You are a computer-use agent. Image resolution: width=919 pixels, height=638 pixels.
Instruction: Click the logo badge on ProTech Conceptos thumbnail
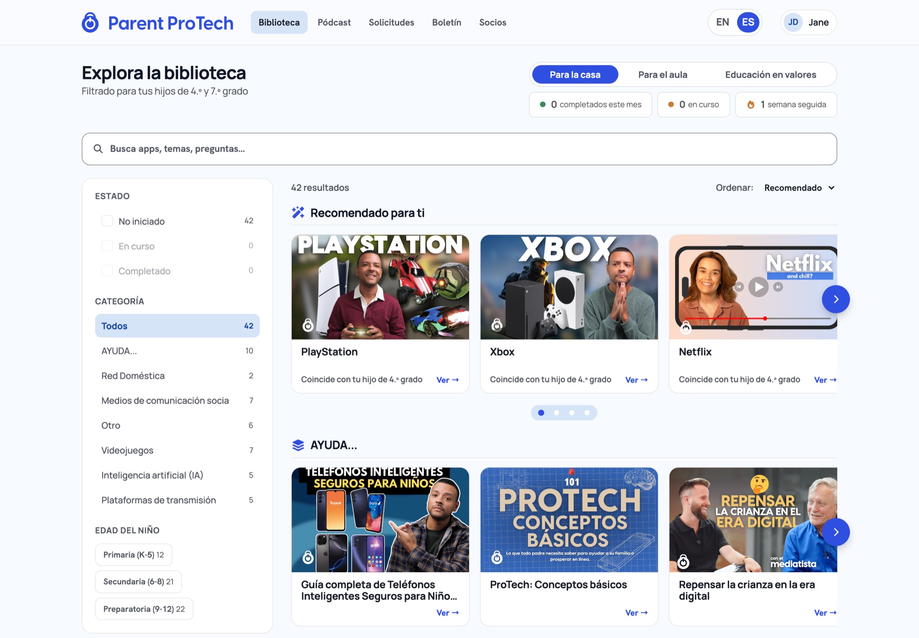tap(497, 558)
